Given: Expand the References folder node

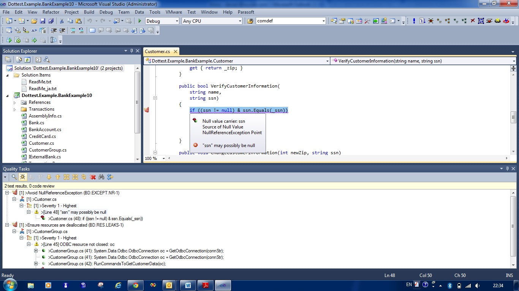Looking at the screenshot, I should tap(15, 102).
